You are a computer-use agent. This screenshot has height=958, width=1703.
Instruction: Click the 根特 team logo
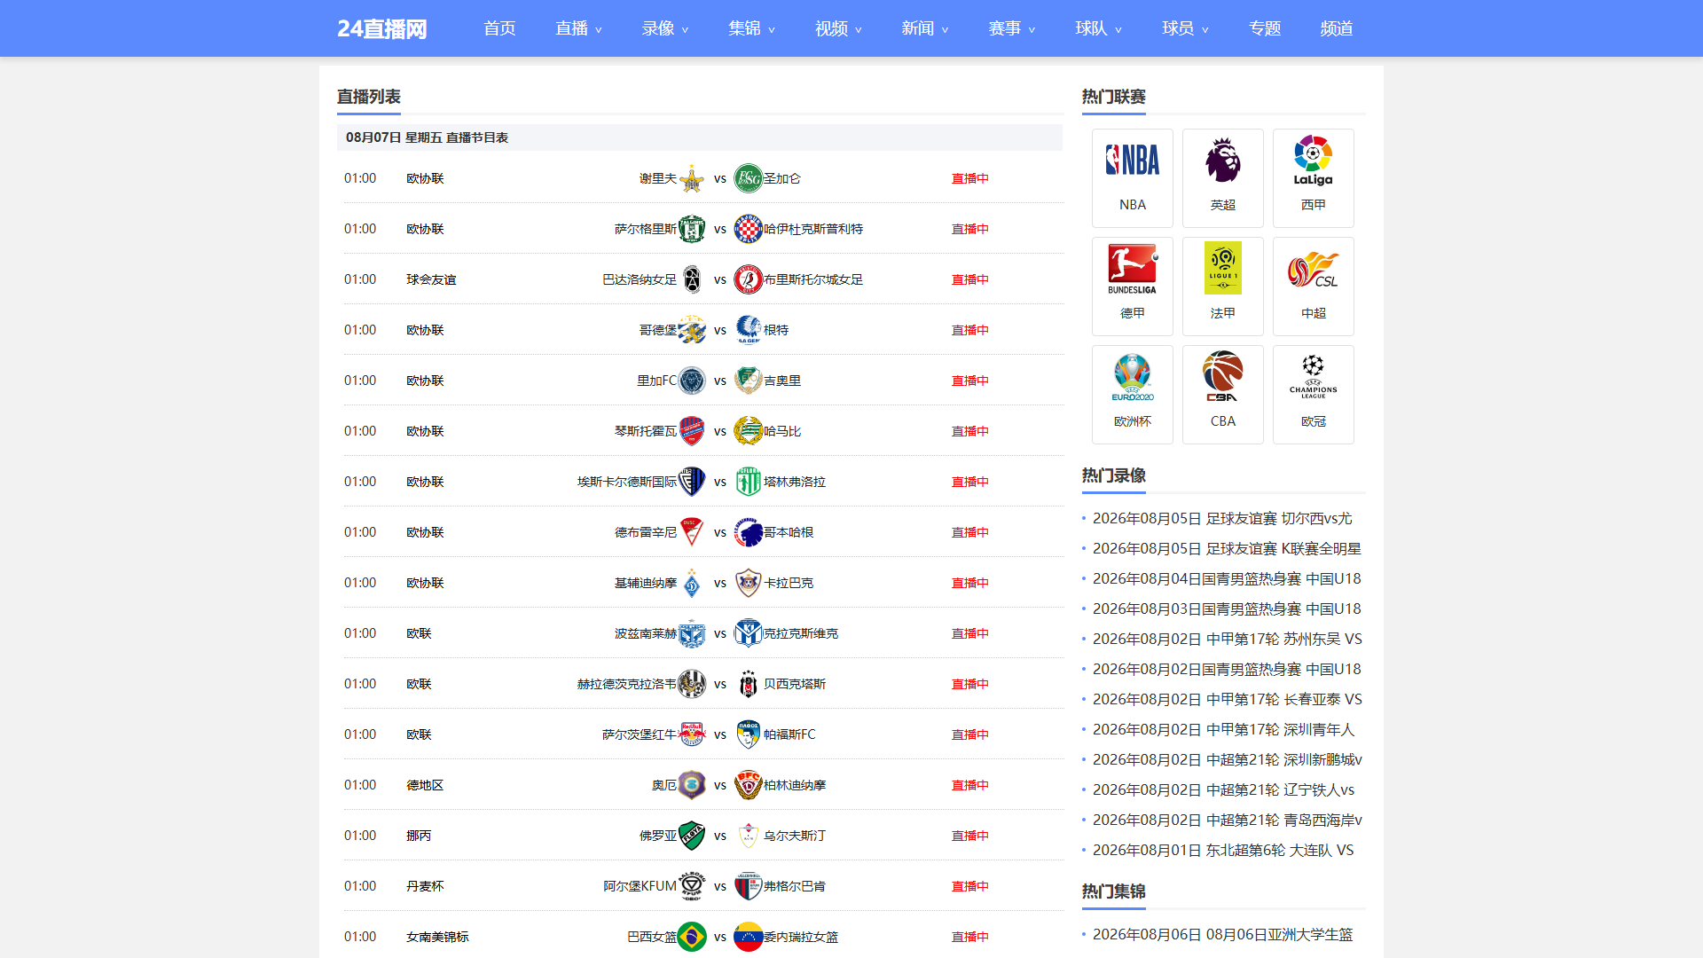point(748,330)
